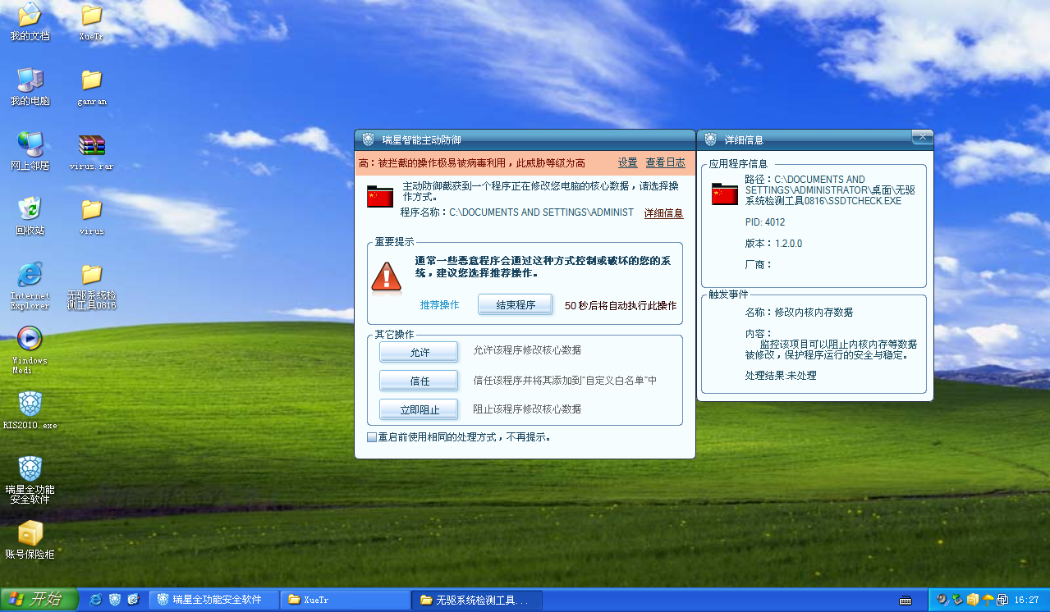Image resolution: width=1050 pixels, height=612 pixels.
Task: Launch Internet Explorer from quick launch bar
Action: [96, 600]
